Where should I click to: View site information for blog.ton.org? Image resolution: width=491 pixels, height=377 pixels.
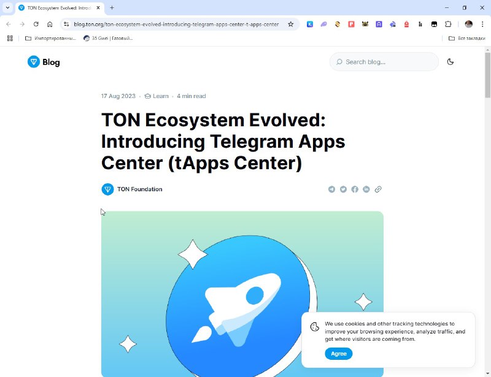(x=66, y=24)
